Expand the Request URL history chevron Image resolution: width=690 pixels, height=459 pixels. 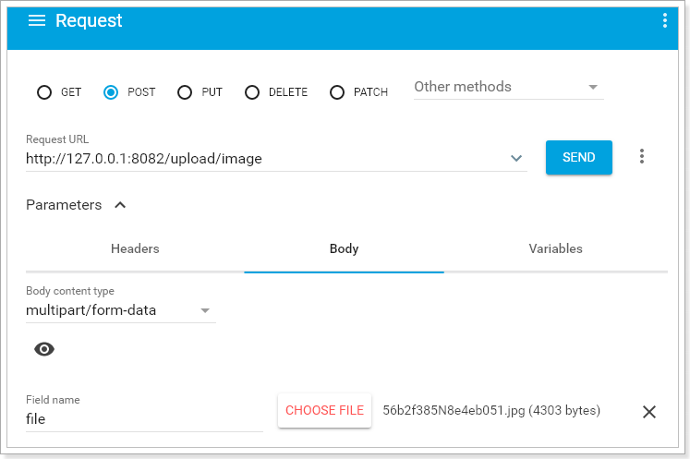pyautogui.click(x=516, y=159)
